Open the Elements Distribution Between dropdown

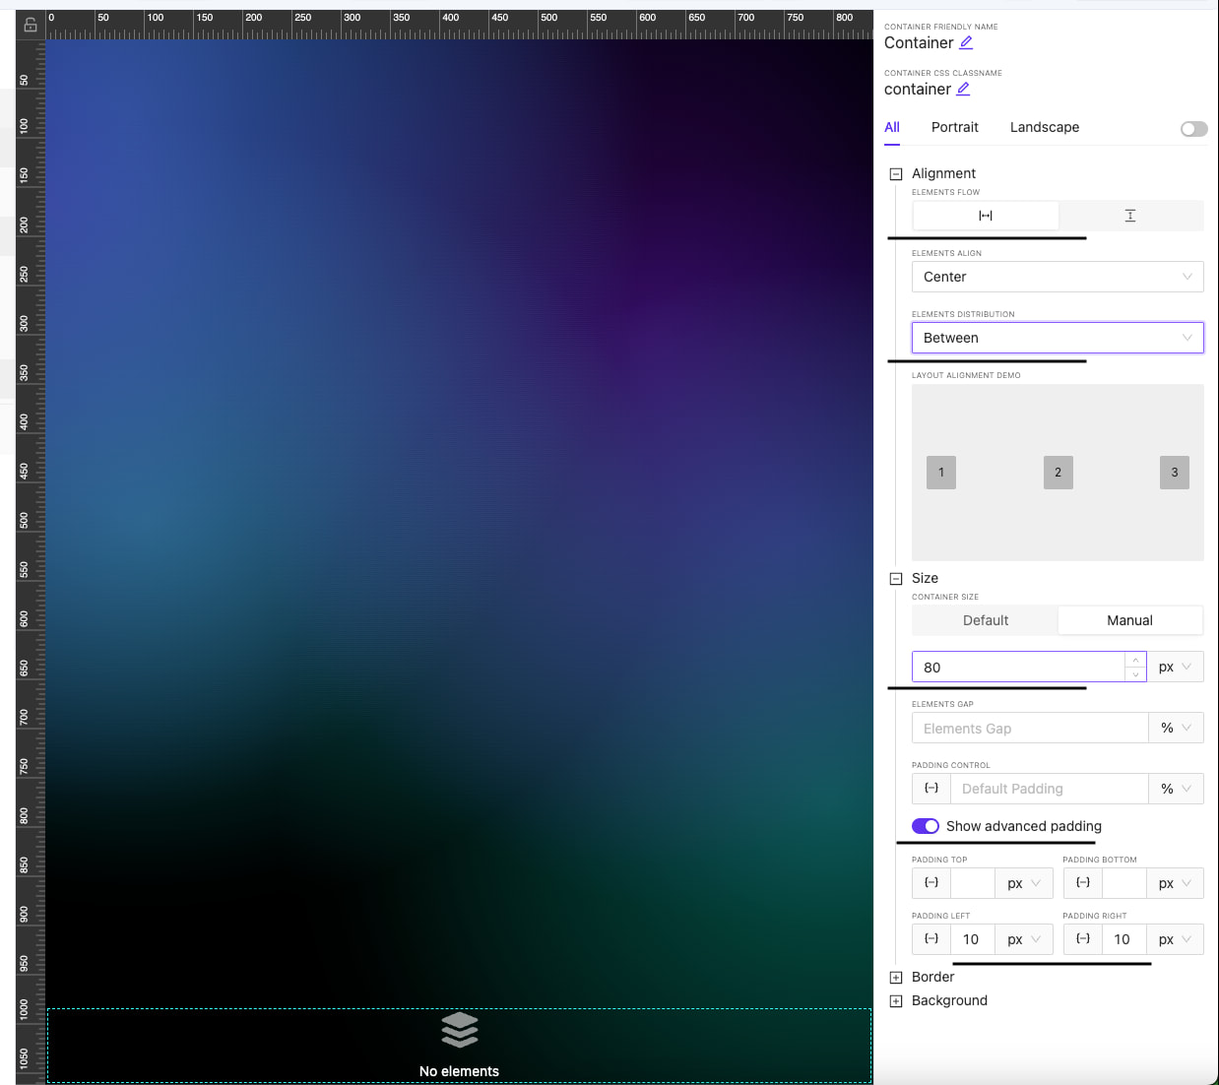[1057, 338]
